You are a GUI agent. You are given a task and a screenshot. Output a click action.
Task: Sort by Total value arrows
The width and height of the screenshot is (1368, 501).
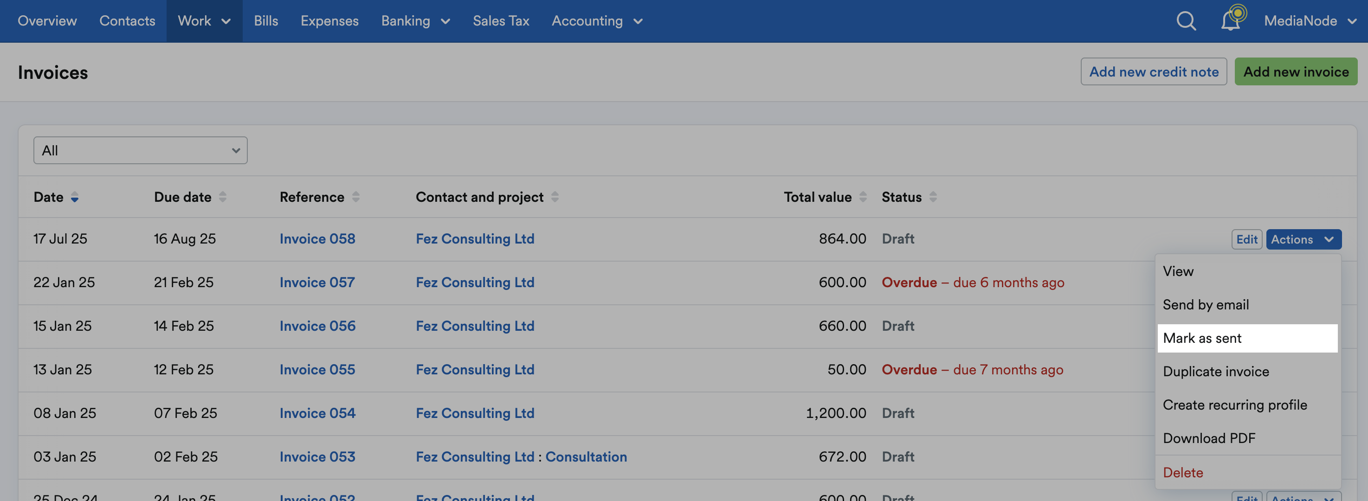863,198
